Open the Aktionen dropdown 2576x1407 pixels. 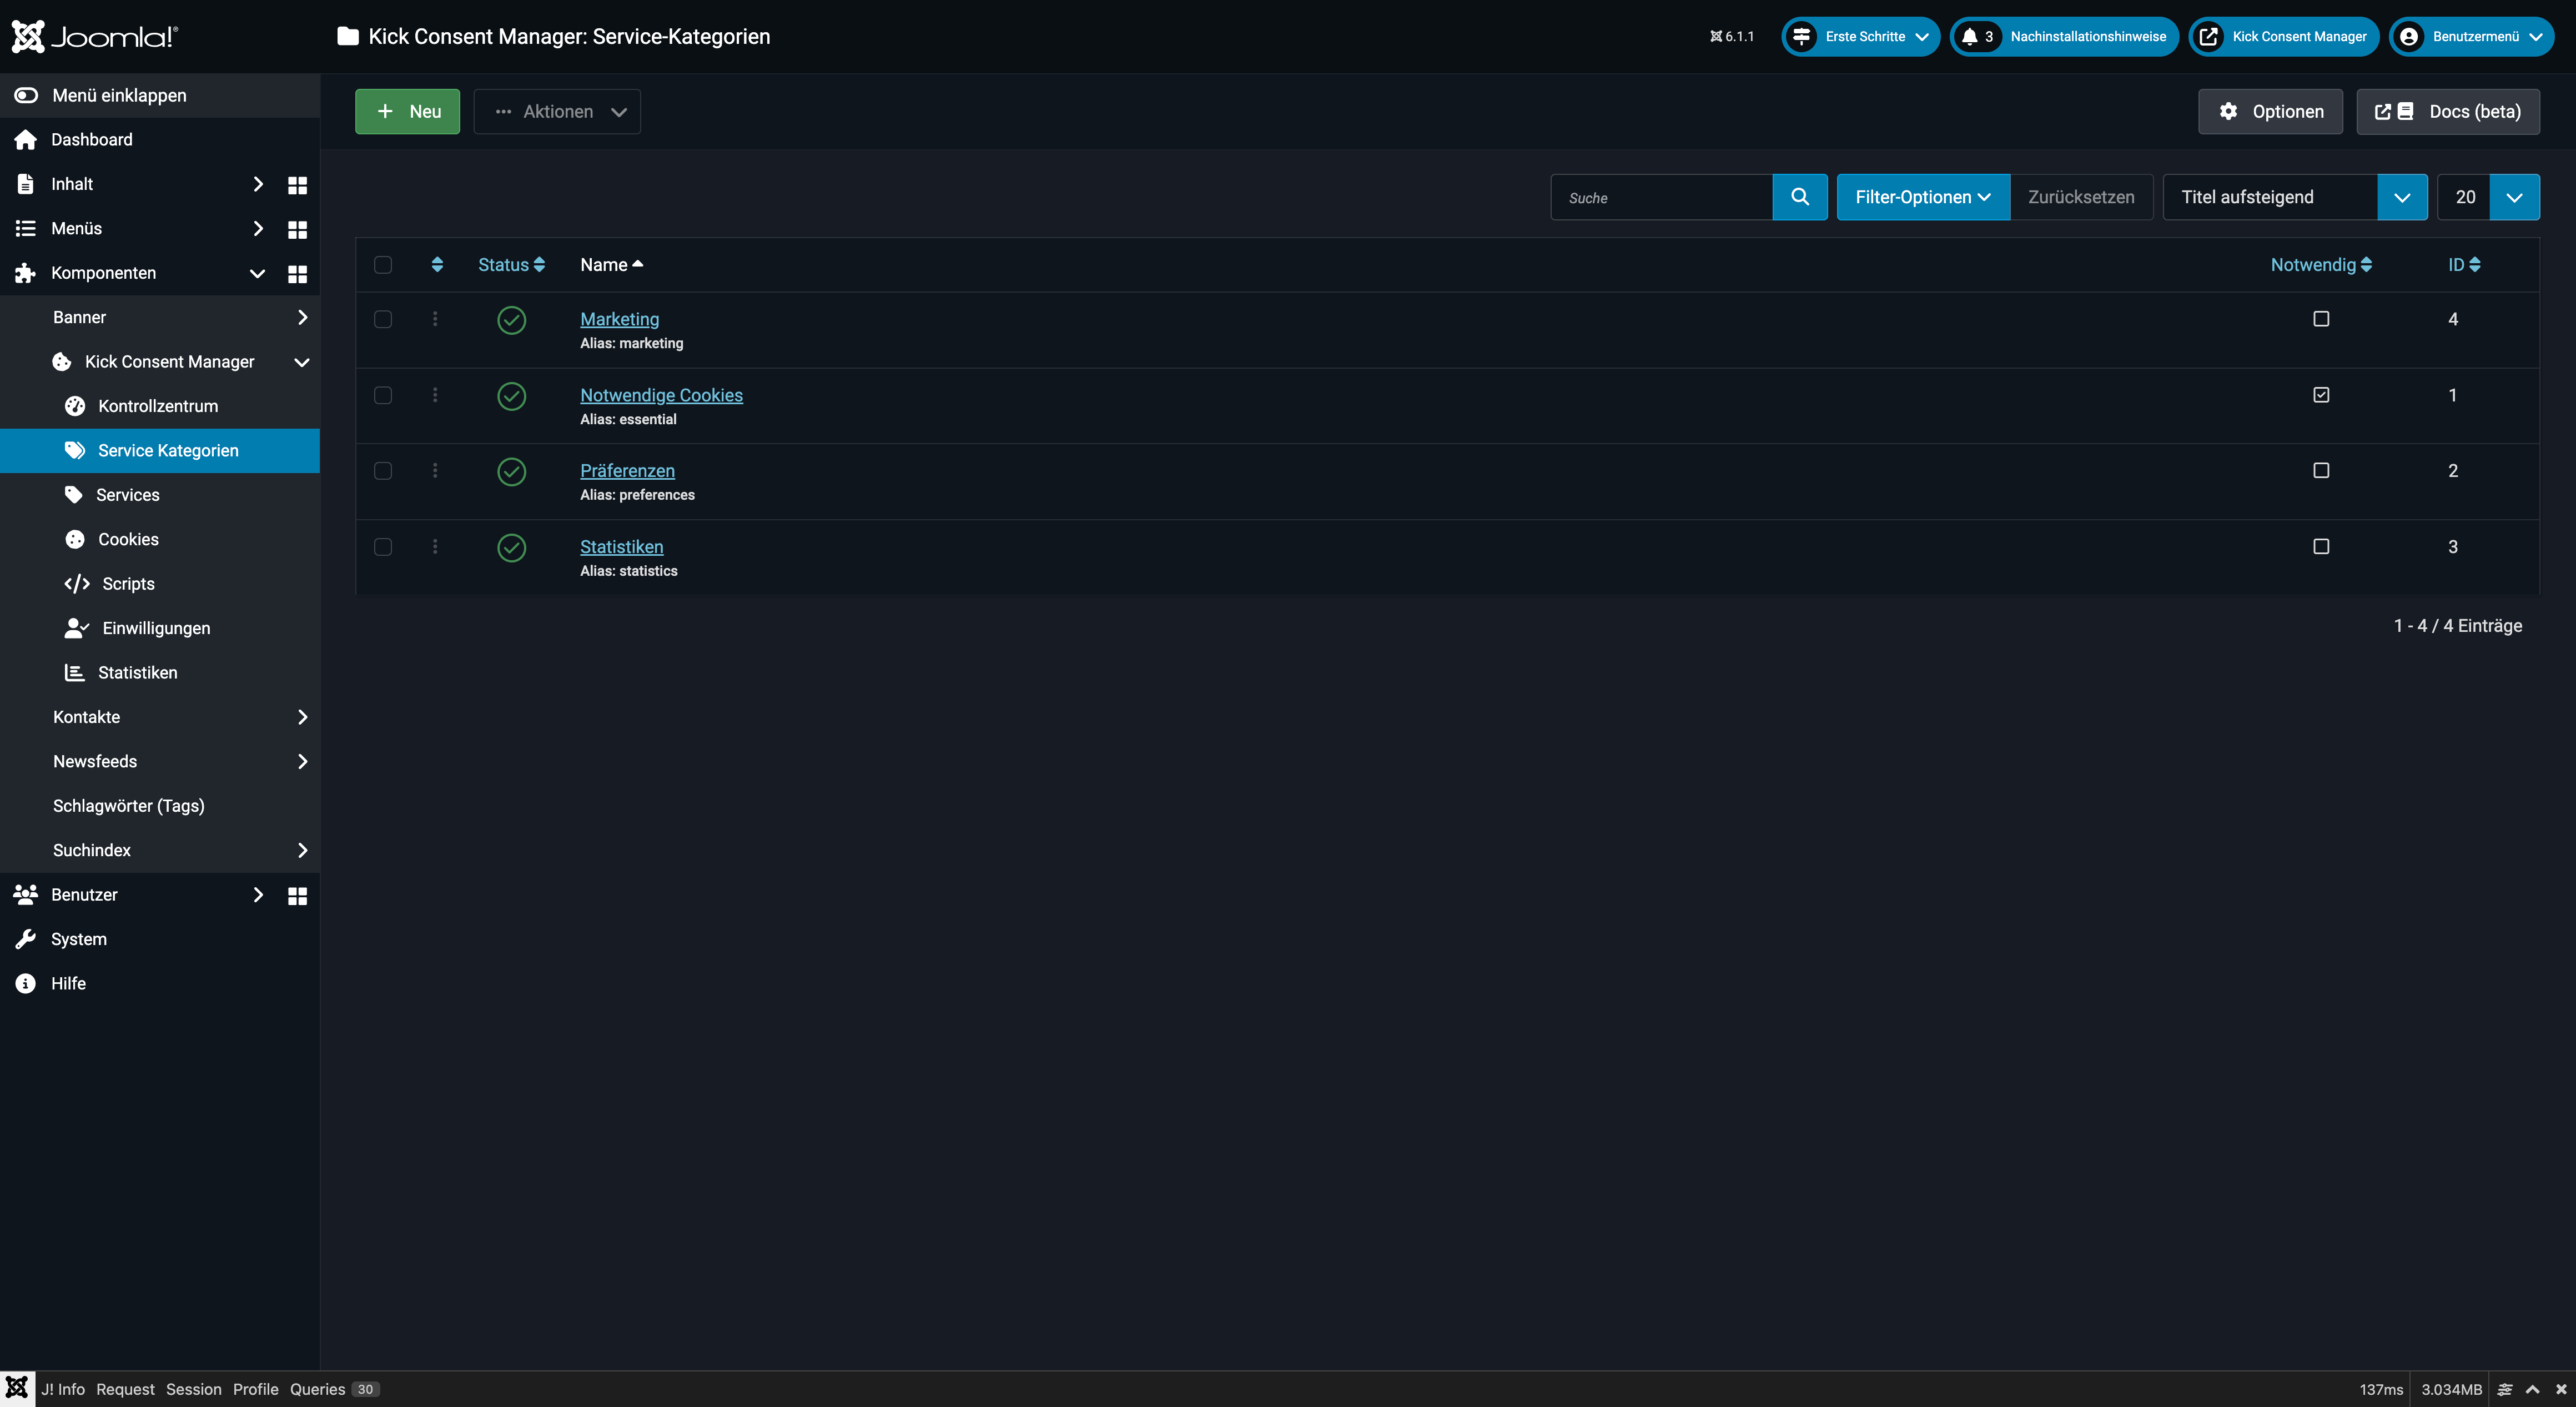pos(557,112)
